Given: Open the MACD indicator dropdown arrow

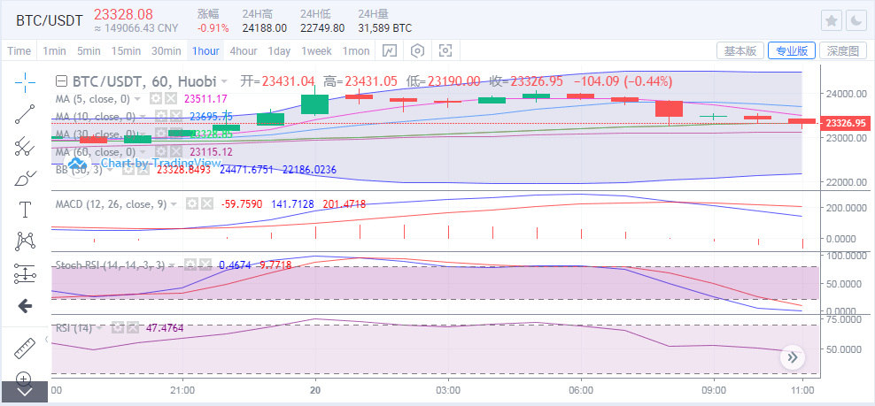Looking at the screenshot, I should tap(175, 204).
